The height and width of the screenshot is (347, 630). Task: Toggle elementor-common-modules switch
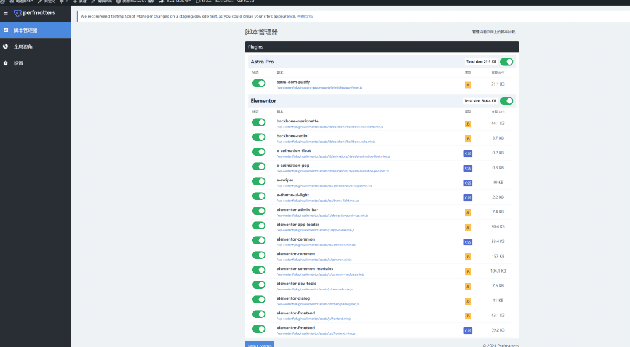coord(259,270)
